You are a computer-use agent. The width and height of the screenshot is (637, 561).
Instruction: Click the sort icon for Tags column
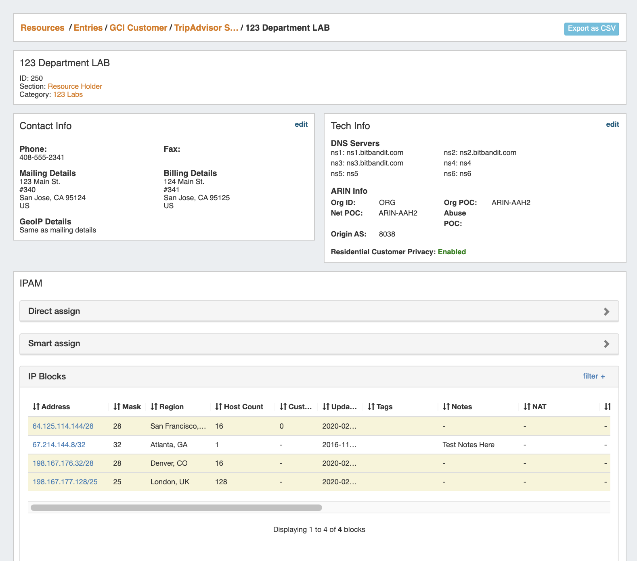[371, 407]
